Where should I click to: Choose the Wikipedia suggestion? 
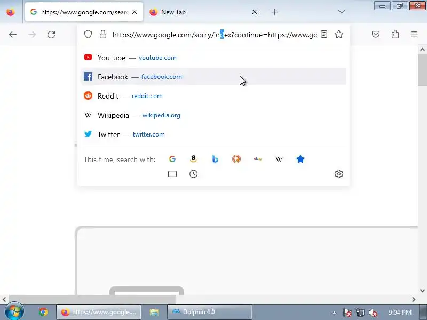[213, 115]
